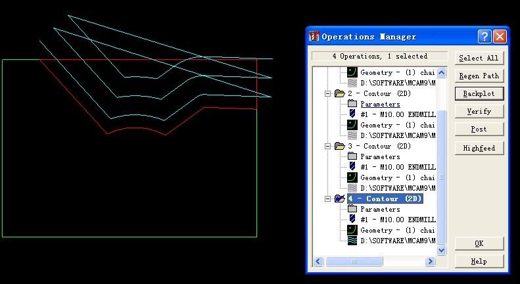Click checked folder icon of operation 4
The image size is (520, 284).
[340, 199]
